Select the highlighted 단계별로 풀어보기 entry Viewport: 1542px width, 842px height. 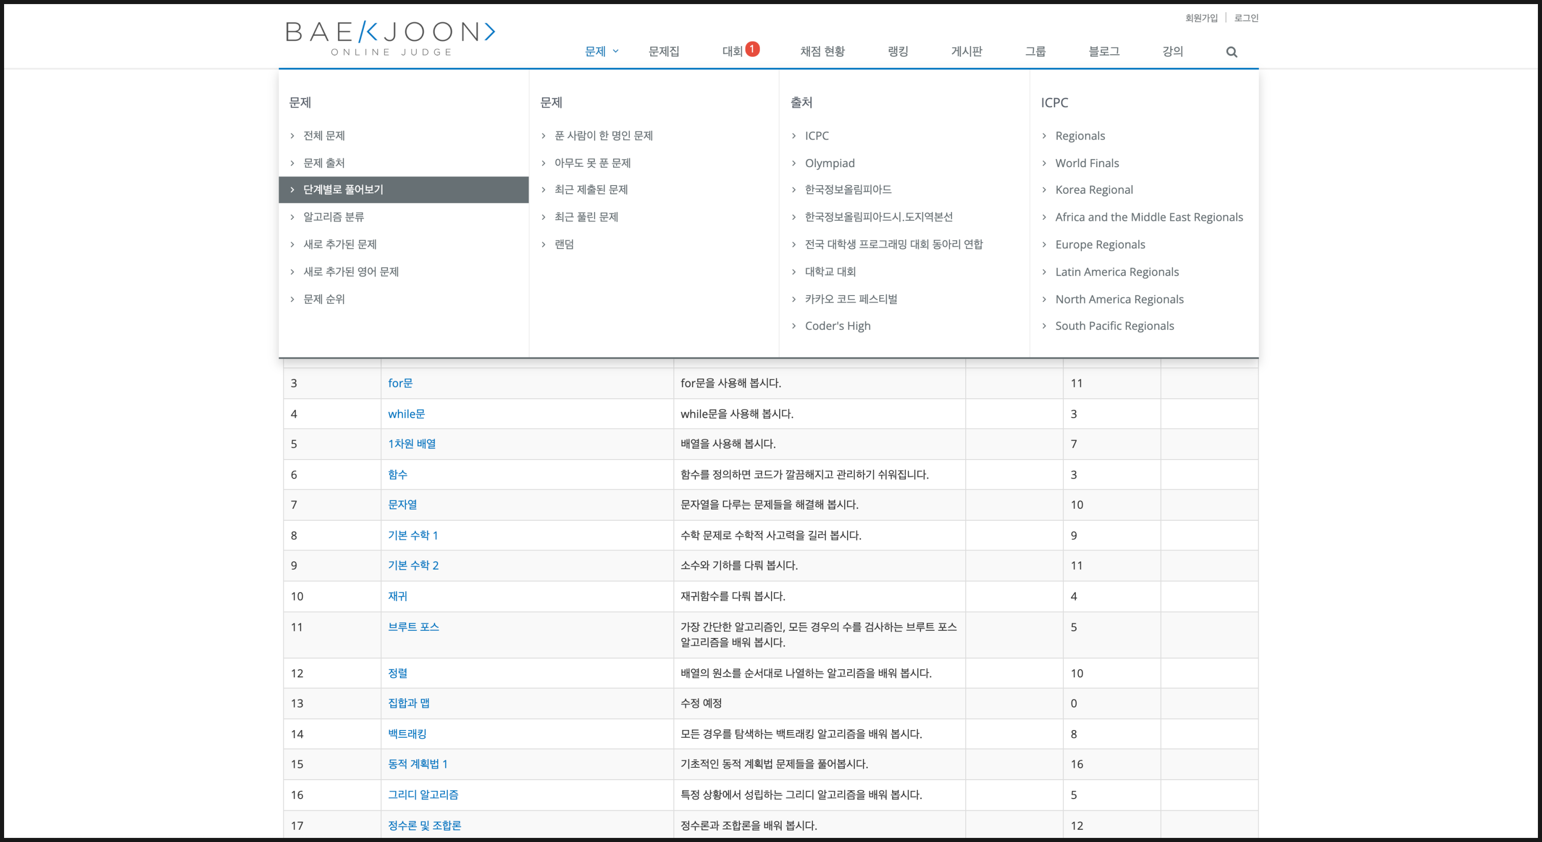point(403,190)
